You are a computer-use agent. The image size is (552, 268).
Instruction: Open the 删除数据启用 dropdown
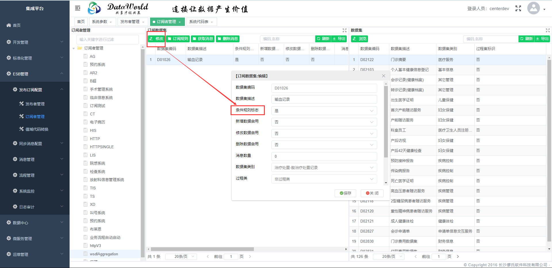[x=324, y=145]
